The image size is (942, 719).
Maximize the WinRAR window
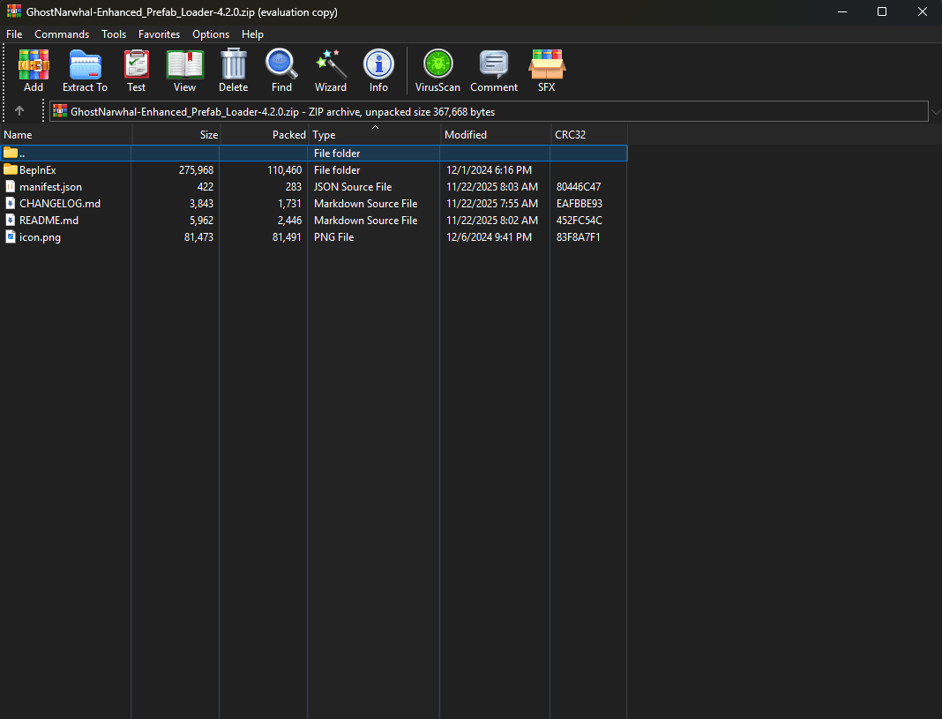[882, 11]
